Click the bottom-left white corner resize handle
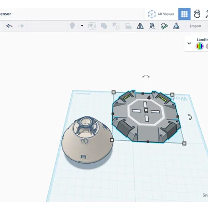Image resolution: width=208 pixels, height=208 pixels. [112, 140]
